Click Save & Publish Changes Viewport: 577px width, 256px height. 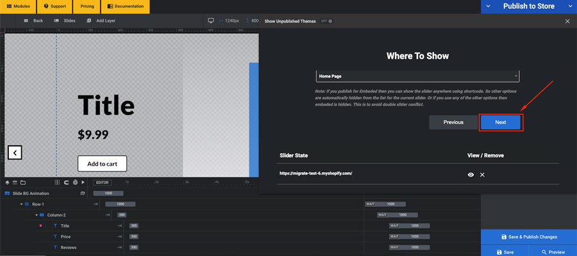click(x=529, y=237)
